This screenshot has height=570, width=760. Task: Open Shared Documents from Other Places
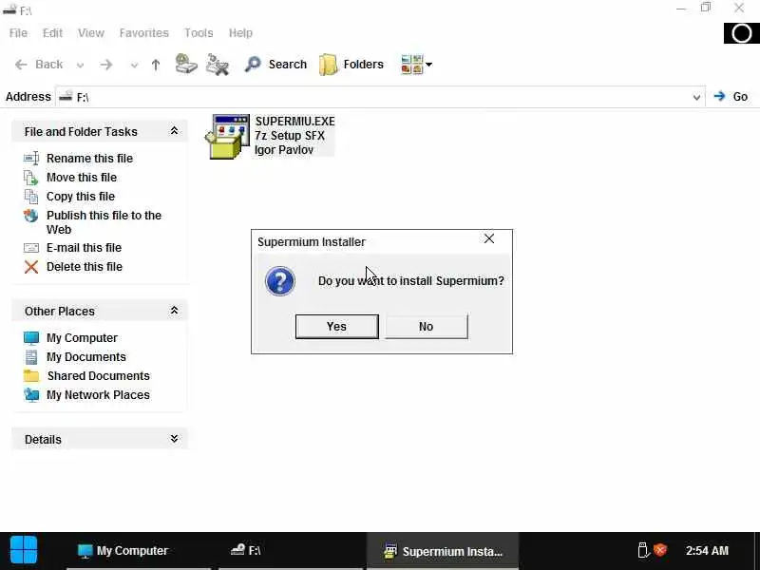click(99, 375)
